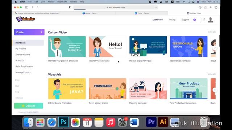Open the History menu

coord(51,2)
